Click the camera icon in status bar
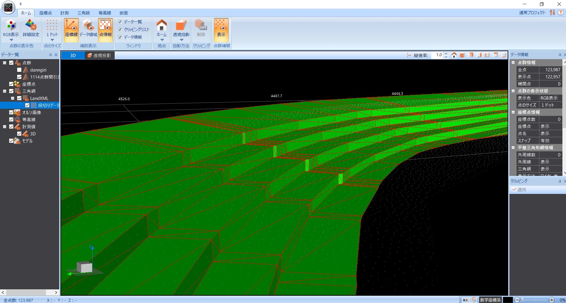This screenshot has height=303, width=566. click(465, 300)
